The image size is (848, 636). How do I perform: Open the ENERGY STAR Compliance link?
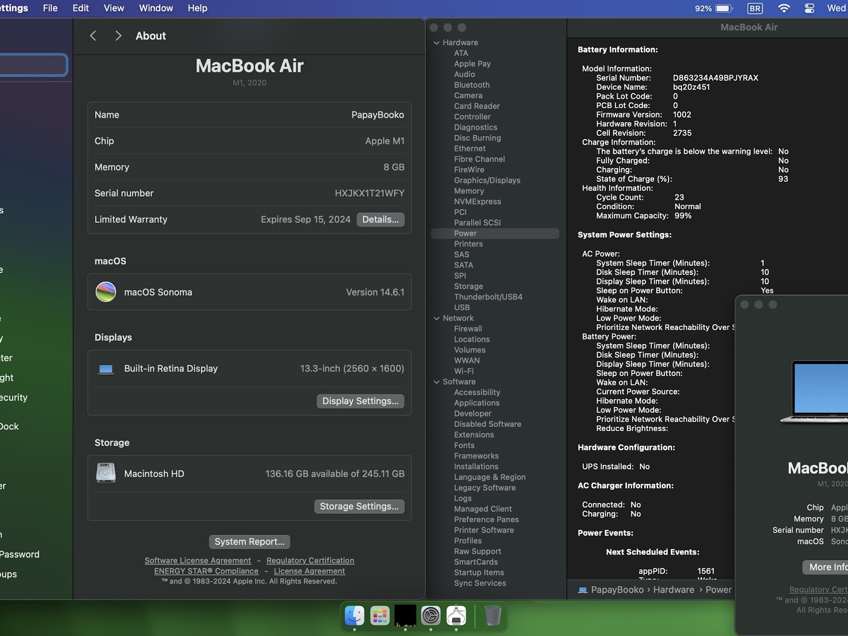point(206,571)
